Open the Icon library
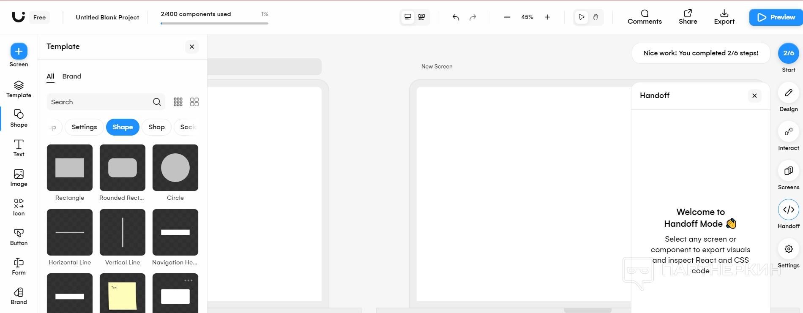 (19, 207)
